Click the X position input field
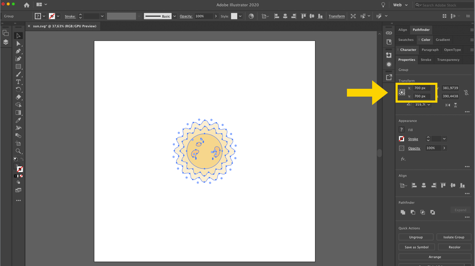475x266 pixels. (421, 88)
